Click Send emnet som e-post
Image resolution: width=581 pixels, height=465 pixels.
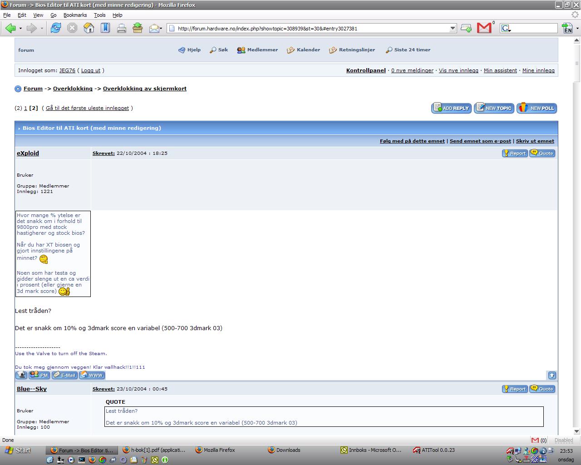480,141
